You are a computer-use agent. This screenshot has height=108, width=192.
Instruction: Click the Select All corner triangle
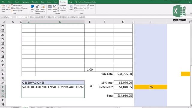pyautogui.click(x=4, y=22)
